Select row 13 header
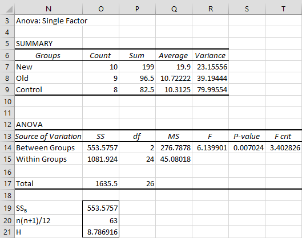302x238 pixels. (7, 136)
